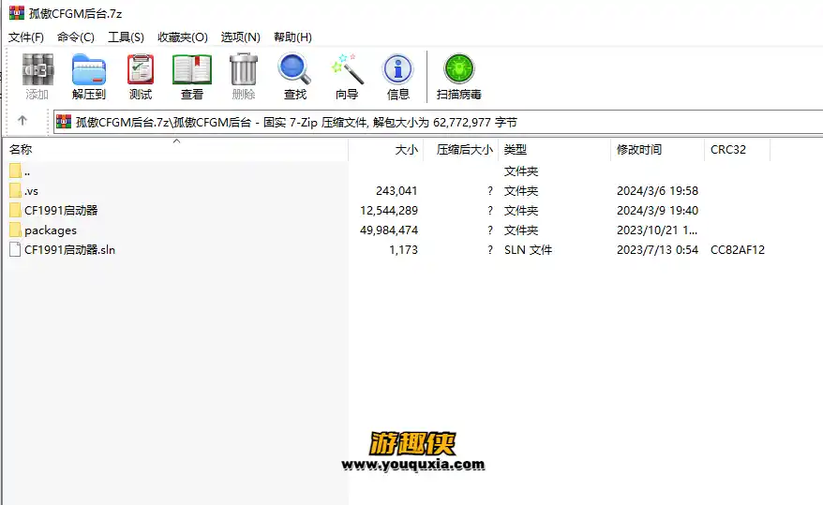This screenshot has width=823, height=505.
Task: Select the CF1991启动器.sln file name
Action: 69,249
